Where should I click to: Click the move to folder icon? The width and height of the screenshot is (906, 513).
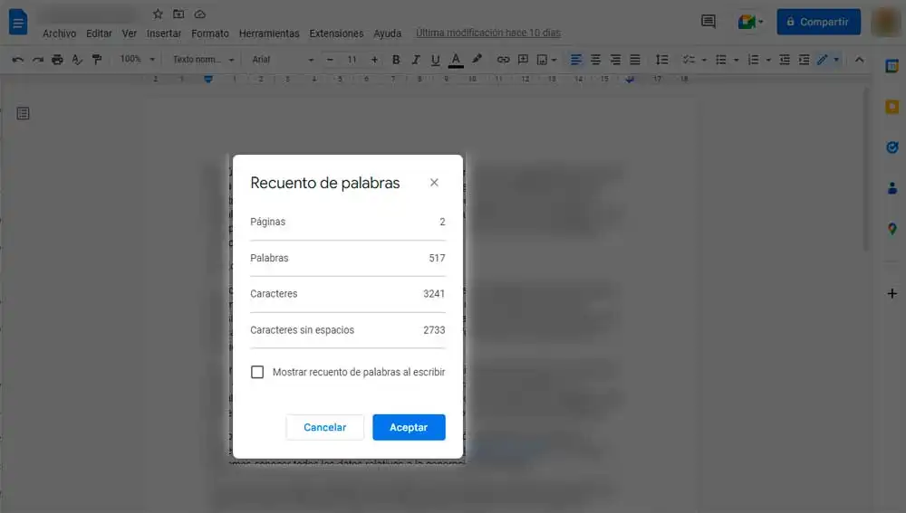point(178,14)
